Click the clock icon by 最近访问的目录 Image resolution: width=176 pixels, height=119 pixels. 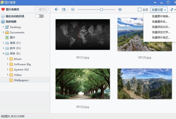click(x=3, y=16)
